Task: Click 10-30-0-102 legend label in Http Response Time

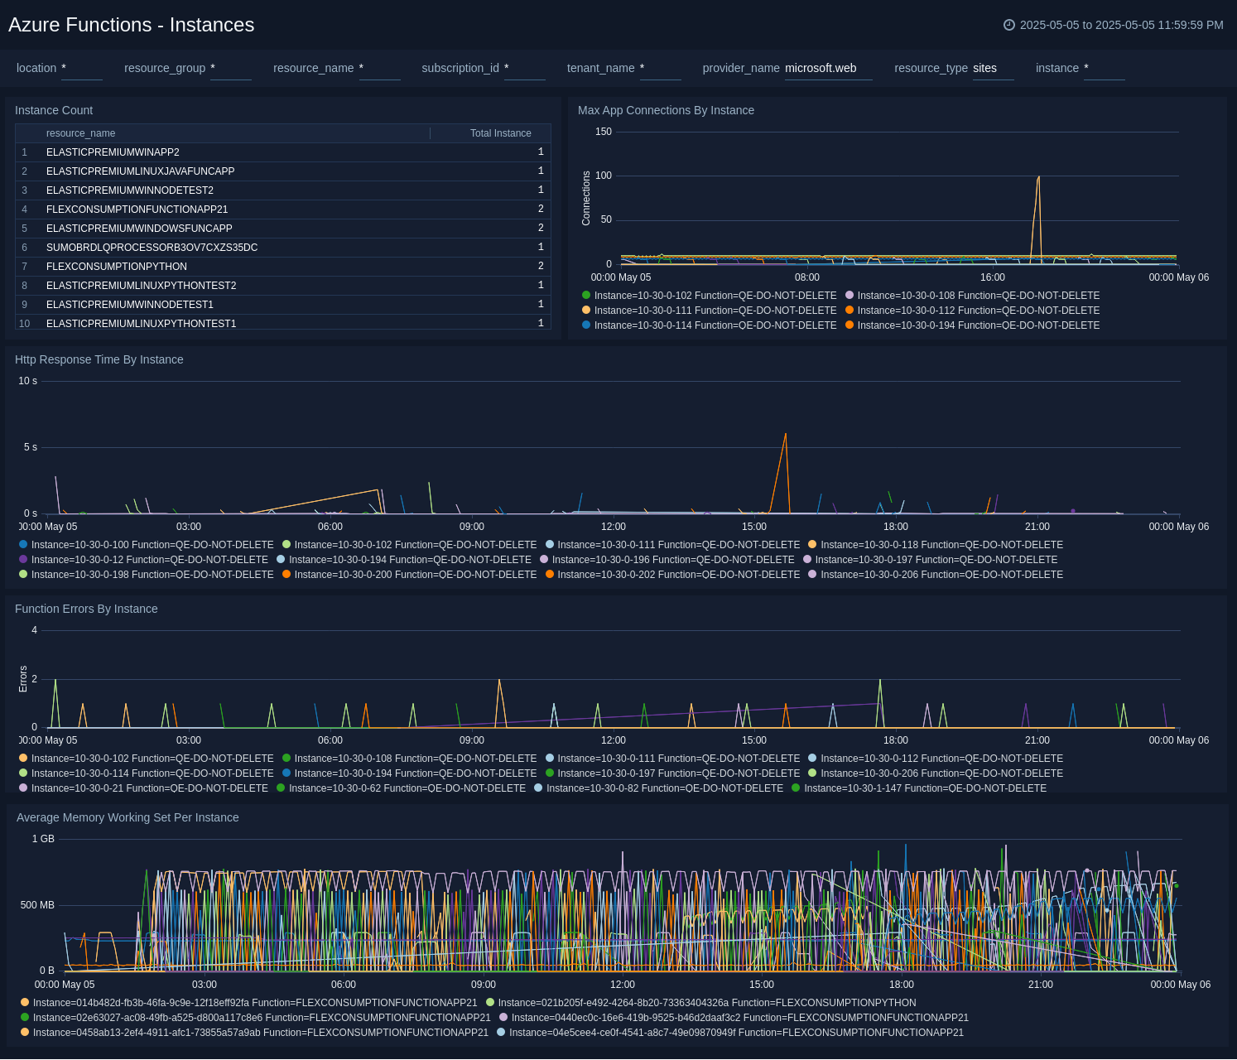Action: pyautogui.click(x=416, y=545)
